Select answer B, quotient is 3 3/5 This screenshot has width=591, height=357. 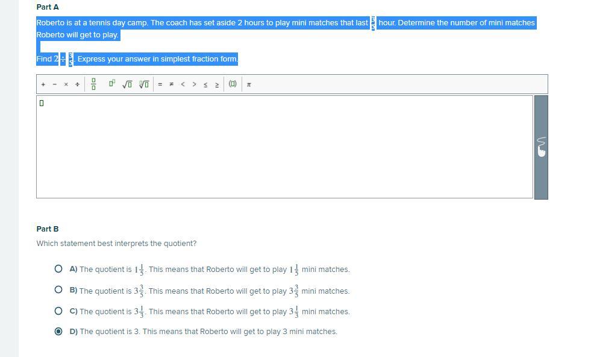click(x=58, y=290)
